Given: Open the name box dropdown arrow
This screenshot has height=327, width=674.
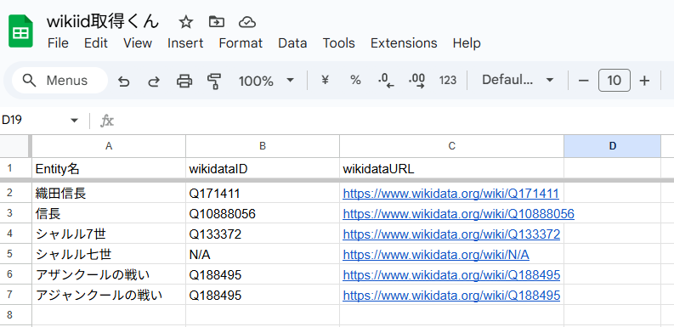Looking at the screenshot, I should tap(74, 121).
